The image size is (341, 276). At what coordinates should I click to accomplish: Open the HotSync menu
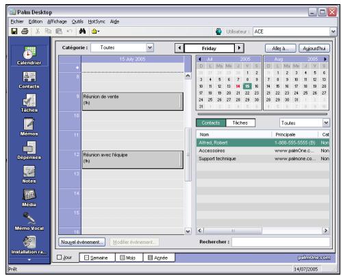click(x=97, y=21)
